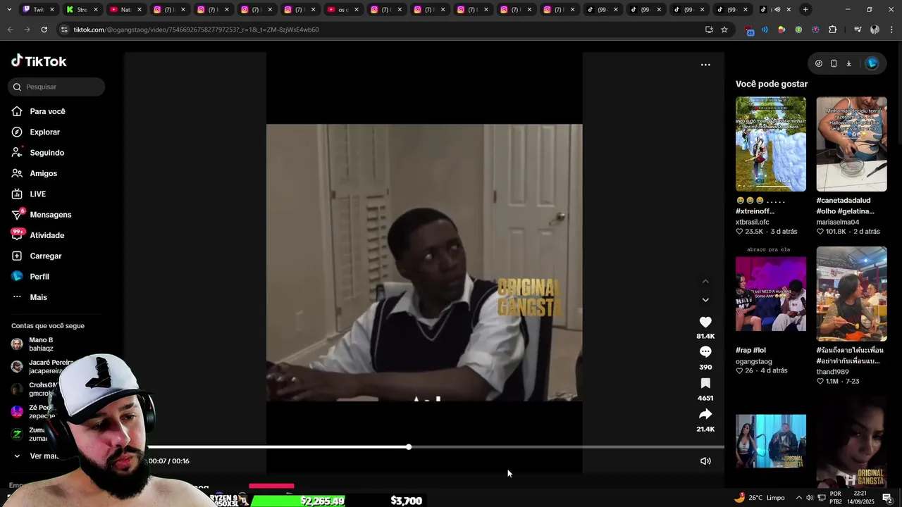Go to the Seguindo feed
Image resolution: width=902 pixels, height=507 pixels.
pos(47,153)
